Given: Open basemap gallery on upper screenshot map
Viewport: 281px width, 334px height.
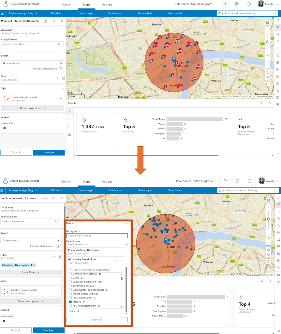Looking at the screenshot, I should (x=268, y=23).
